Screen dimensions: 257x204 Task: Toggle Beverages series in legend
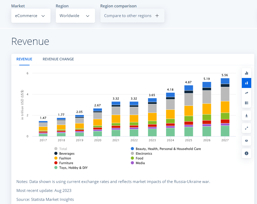pyautogui.click(x=67, y=154)
